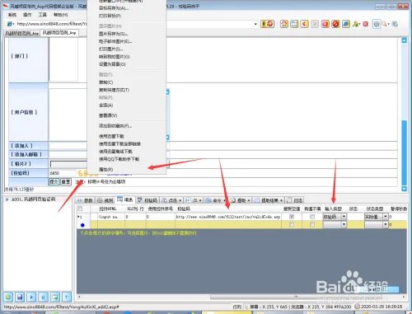Click the question mark help icon at bottom left
Screen dimensions: 412x314
(x=67, y=297)
